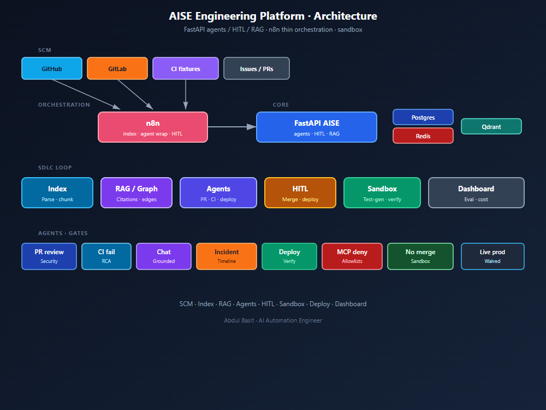
Task: Select the red Redis box
Action: click(x=423, y=136)
